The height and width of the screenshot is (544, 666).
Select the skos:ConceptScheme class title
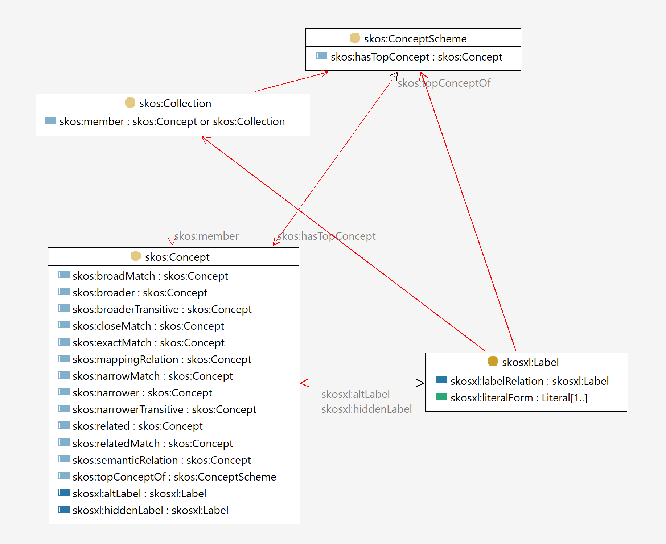tap(415, 38)
